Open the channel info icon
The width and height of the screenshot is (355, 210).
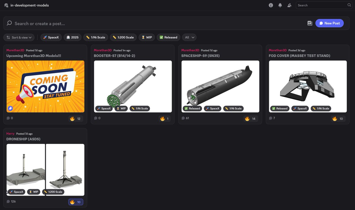(271, 5)
